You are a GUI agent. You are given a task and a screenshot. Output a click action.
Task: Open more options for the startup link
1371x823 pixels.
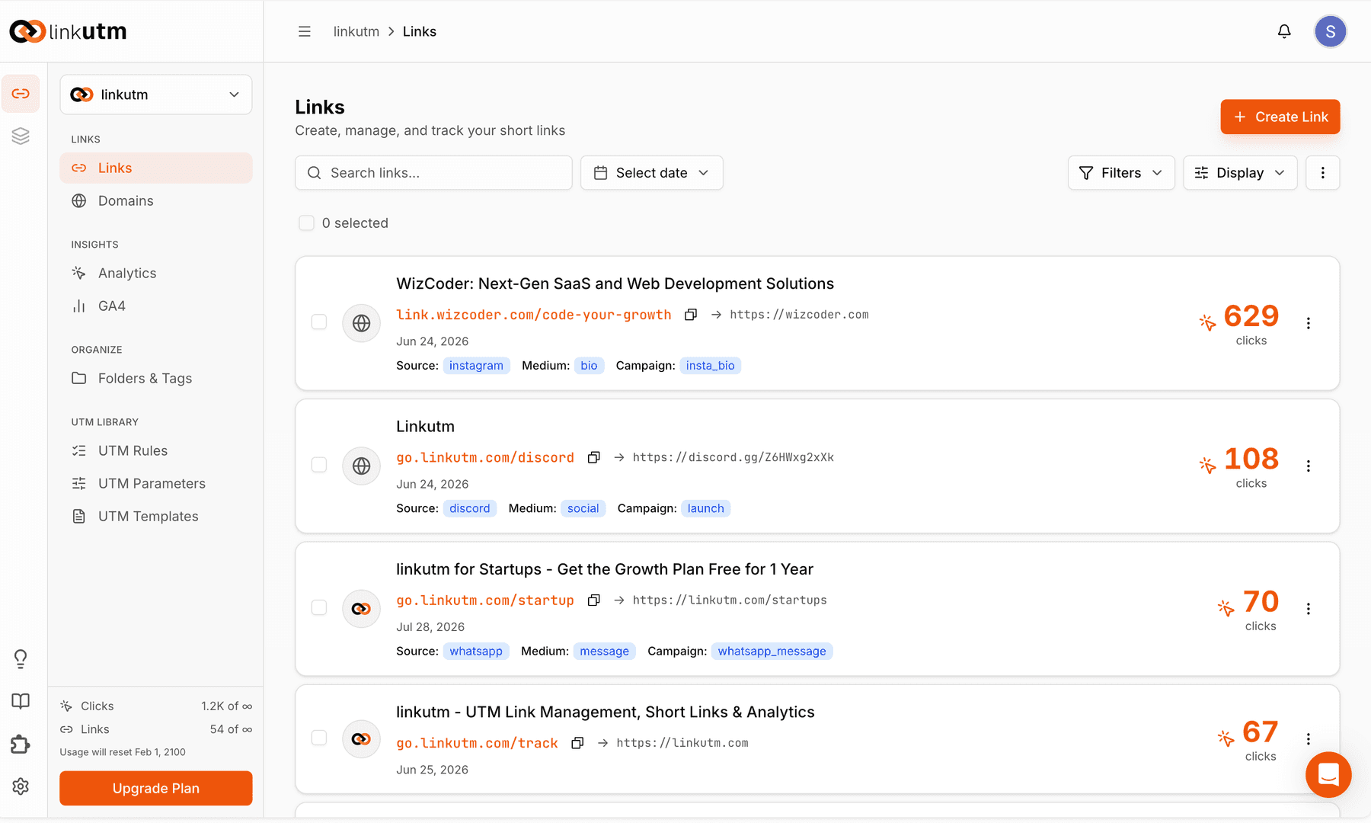tap(1309, 609)
